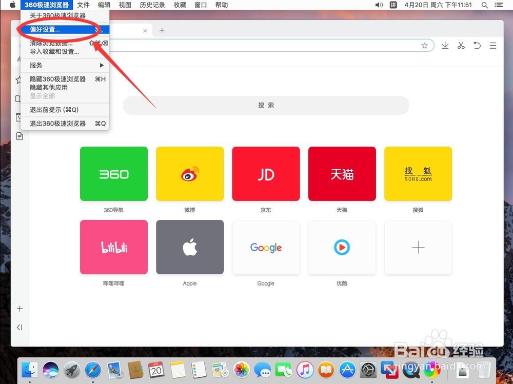513x384 pixels.
Task: Open Messages in the Dock
Action: [263, 370]
